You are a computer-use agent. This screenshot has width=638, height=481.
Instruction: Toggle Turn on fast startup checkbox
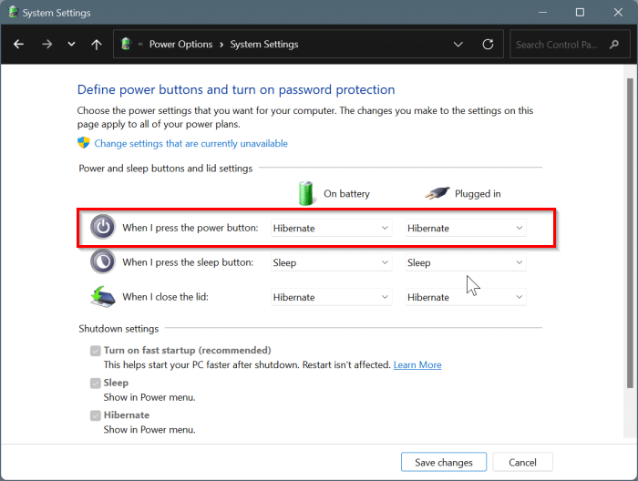[x=95, y=351]
